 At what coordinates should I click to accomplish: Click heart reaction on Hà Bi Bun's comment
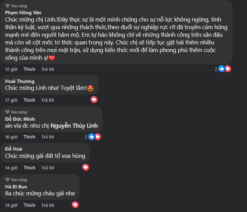[75, 205]
